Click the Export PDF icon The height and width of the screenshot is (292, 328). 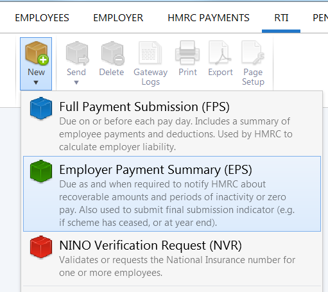coord(220,53)
